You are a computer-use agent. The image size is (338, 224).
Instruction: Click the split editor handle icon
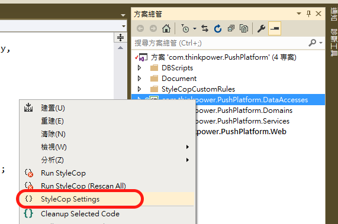click(120, 38)
